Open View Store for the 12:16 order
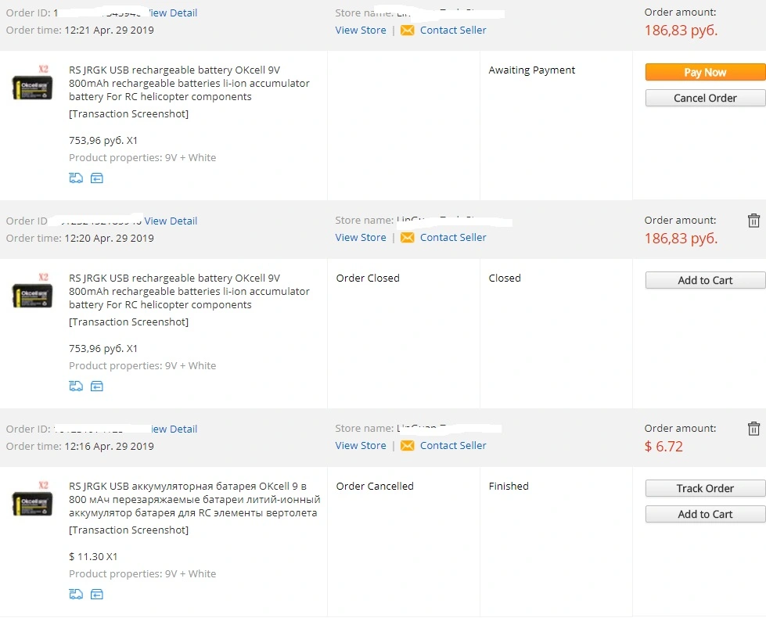 pos(361,446)
